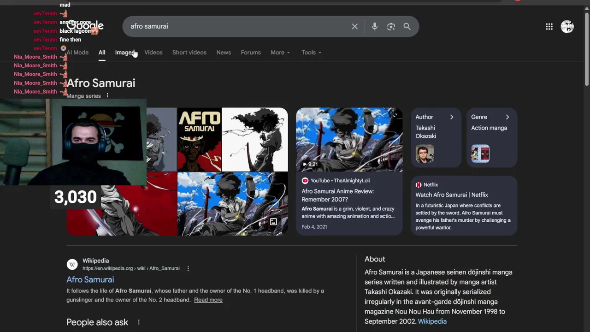
Task: Open Google Lens image search icon
Action: click(x=391, y=27)
